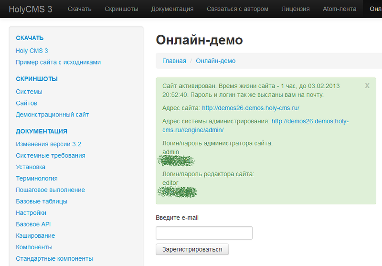The height and width of the screenshot is (266, 382).
Task: Open Пример сайта с исходниками link
Action: (x=58, y=62)
